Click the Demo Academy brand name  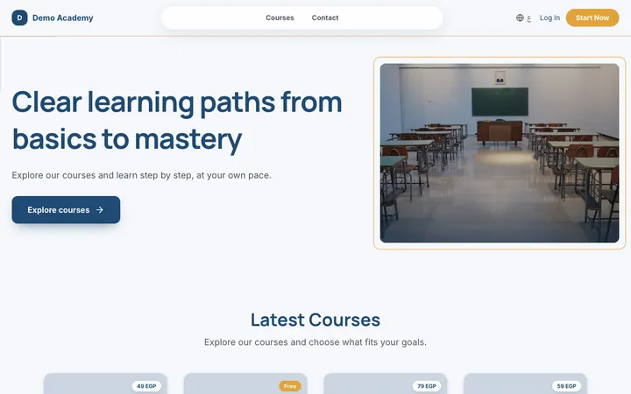point(63,18)
